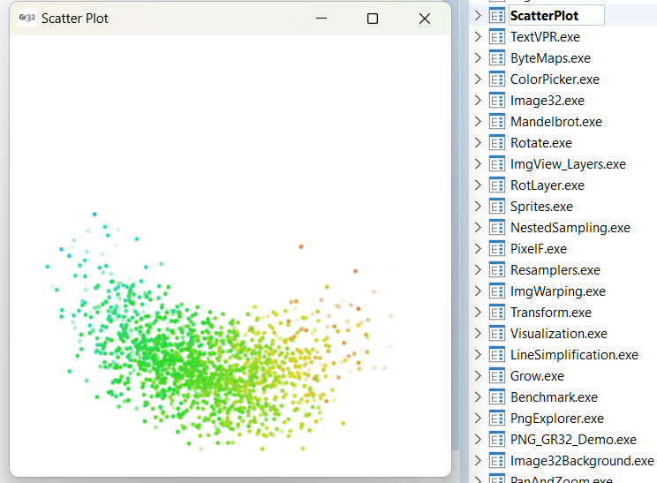
Task: Select PNG_GR32_Demo.exe in project list
Action: (x=573, y=440)
